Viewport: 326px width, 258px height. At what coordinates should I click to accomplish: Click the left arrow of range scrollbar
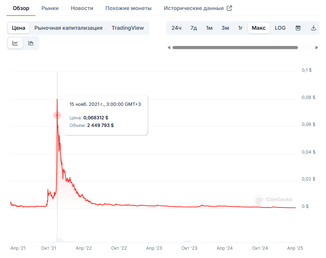(169, 48)
